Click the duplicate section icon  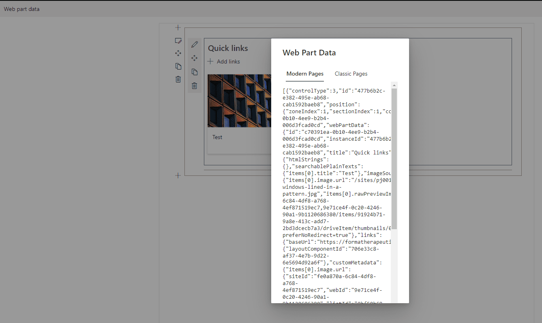coord(178,66)
